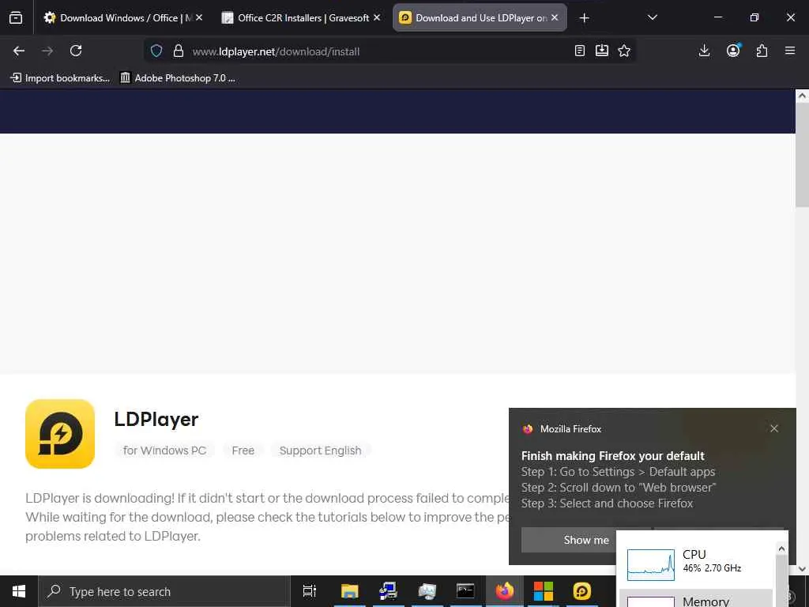Image resolution: width=809 pixels, height=607 pixels.
Task: Click the page vertical scrollbar thumb
Action: click(802, 155)
